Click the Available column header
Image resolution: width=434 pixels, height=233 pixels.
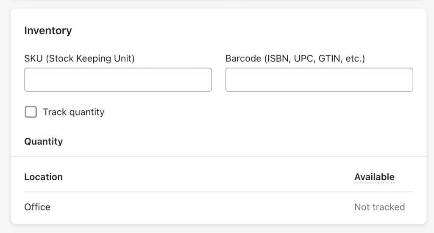pos(374,177)
